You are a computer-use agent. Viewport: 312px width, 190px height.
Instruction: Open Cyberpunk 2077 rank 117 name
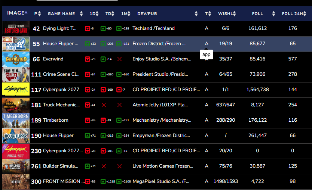[x=61, y=90]
